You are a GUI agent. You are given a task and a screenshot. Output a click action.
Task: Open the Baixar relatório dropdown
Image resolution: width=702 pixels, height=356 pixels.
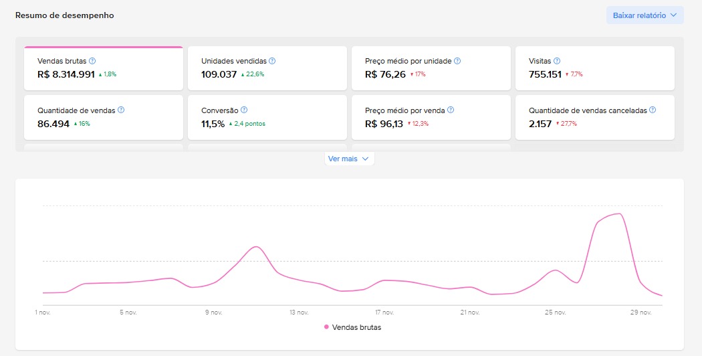pos(645,15)
